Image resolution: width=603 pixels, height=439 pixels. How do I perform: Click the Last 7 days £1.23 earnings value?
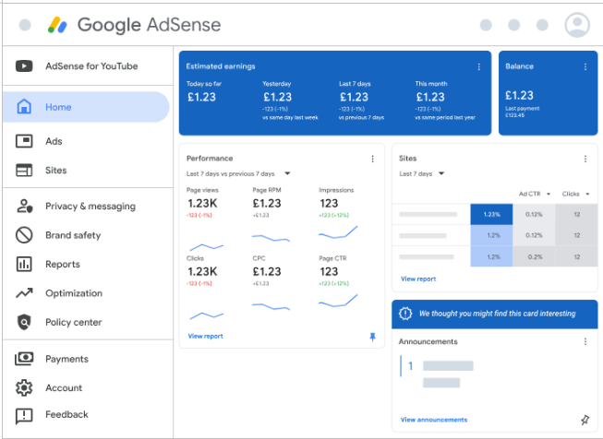pyautogui.click(x=354, y=97)
